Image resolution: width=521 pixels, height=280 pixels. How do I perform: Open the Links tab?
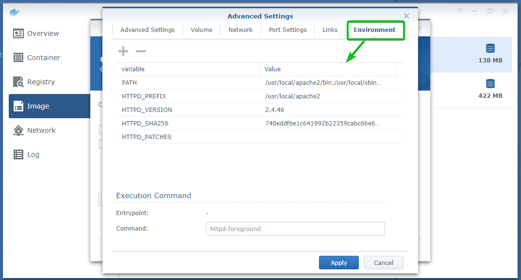click(330, 30)
